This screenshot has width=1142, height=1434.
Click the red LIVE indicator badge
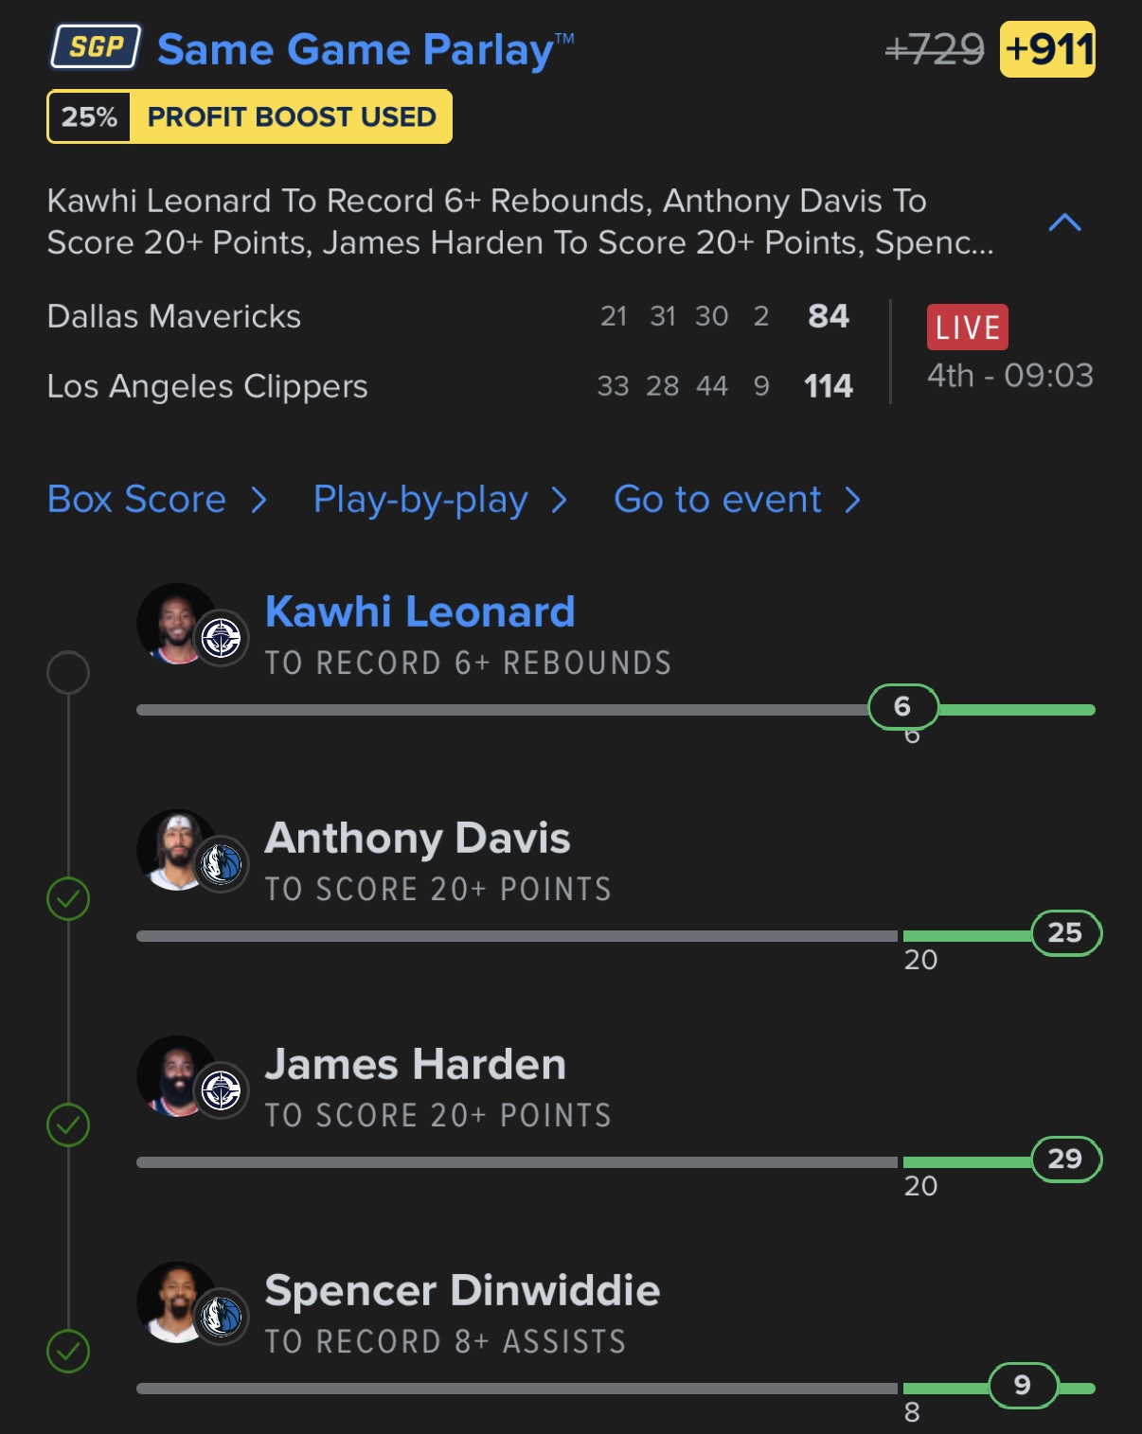(967, 328)
